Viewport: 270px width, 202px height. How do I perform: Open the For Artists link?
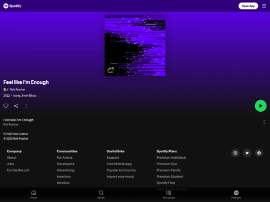pyautogui.click(x=64, y=158)
